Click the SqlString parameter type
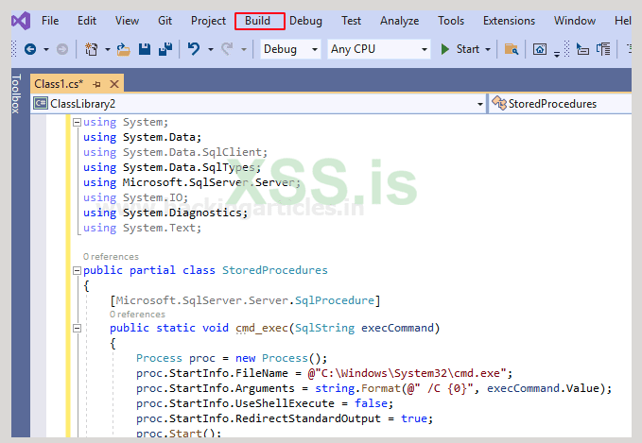Viewport: 642px width, 443px height. 324,328
